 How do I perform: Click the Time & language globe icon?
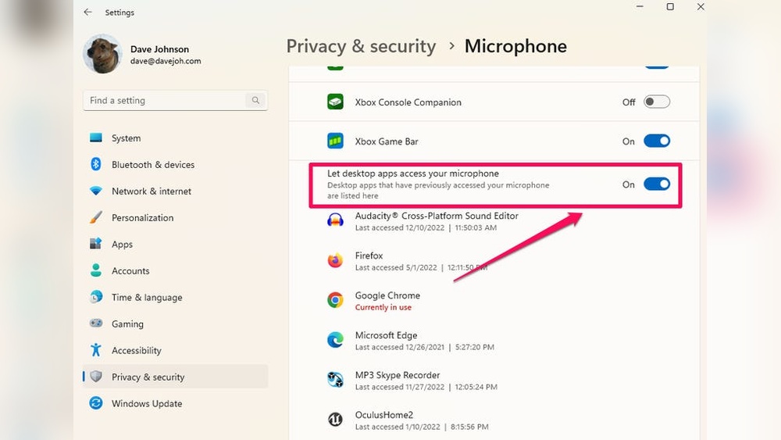pos(95,297)
